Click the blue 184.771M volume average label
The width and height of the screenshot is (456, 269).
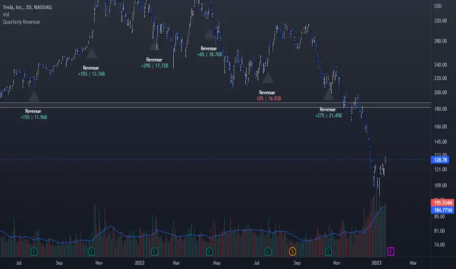[443, 210]
